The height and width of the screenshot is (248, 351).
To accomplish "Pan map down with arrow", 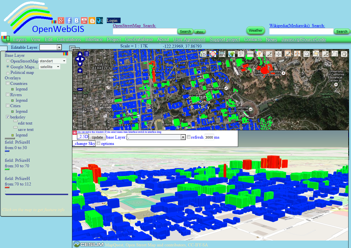I will coord(80,64).
